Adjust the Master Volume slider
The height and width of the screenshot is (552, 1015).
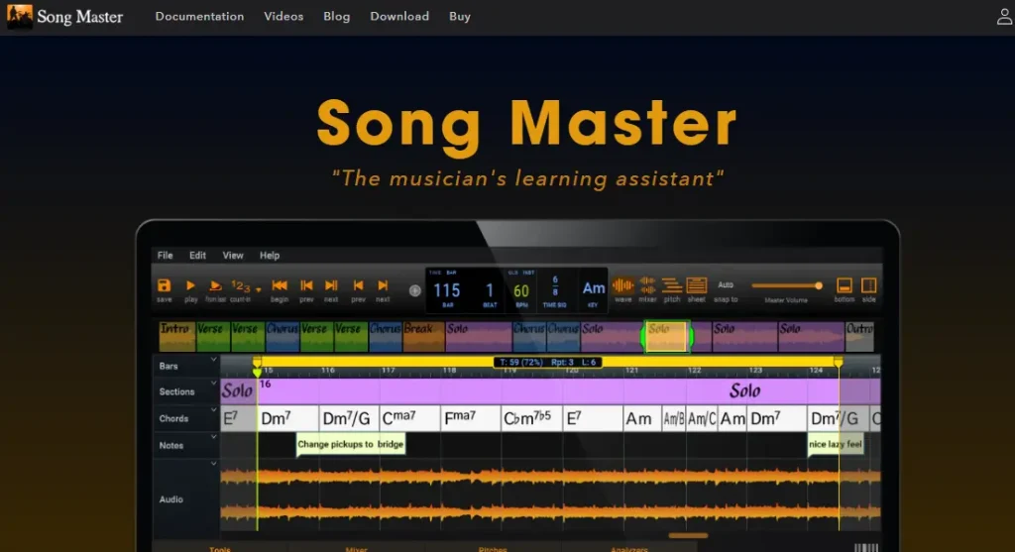point(786,285)
